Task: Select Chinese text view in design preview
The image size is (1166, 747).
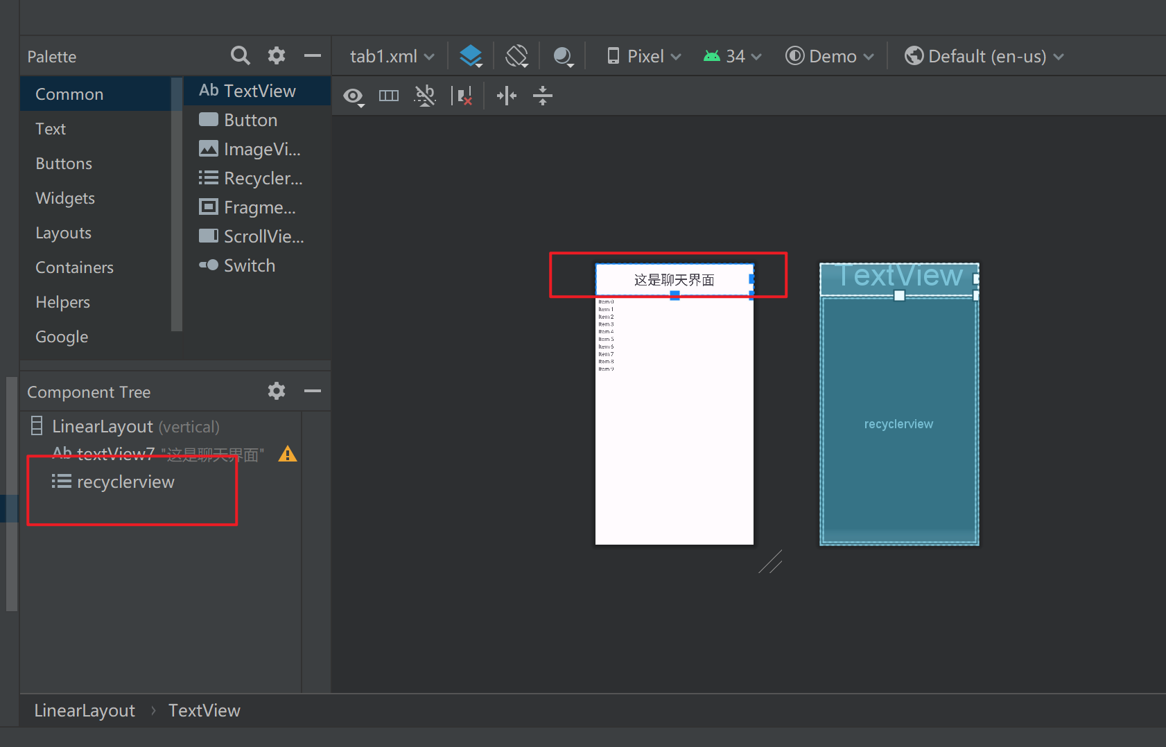Action: (x=675, y=280)
